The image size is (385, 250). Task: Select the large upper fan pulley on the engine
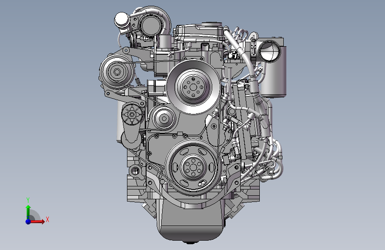(193, 87)
